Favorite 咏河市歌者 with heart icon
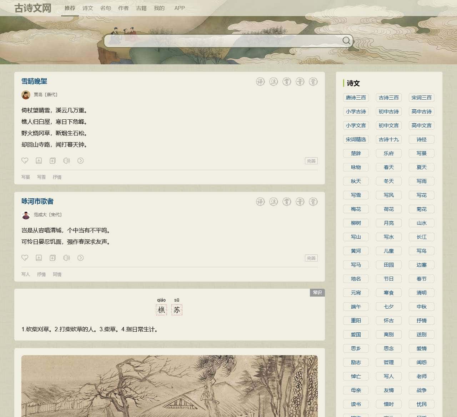This screenshot has width=457, height=417. [x=25, y=258]
